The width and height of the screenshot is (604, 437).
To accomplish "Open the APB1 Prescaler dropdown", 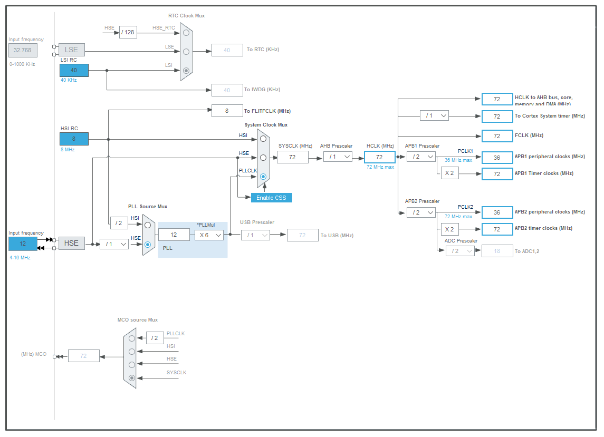I will pyautogui.click(x=421, y=157).
